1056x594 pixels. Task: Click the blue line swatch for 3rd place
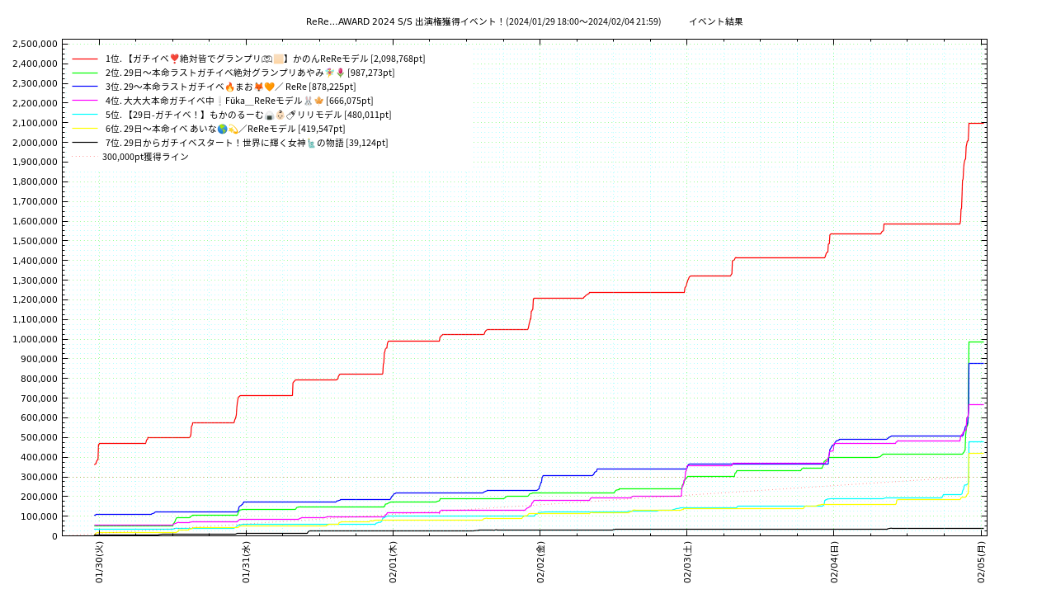85,87
